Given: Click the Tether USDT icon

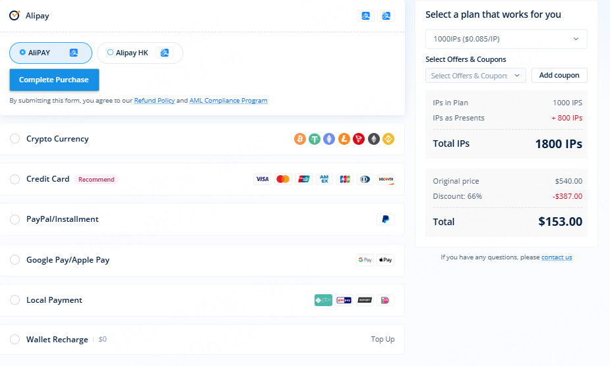Looking at the screenshot, I should [315, 139].
